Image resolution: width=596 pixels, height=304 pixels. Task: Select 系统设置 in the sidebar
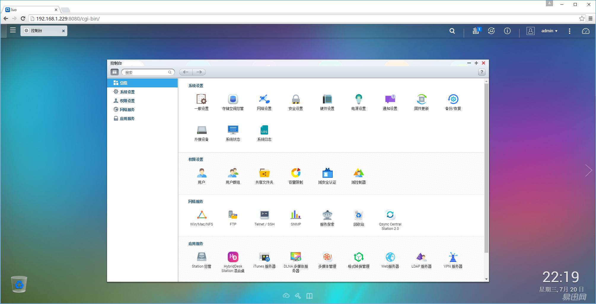142,92
